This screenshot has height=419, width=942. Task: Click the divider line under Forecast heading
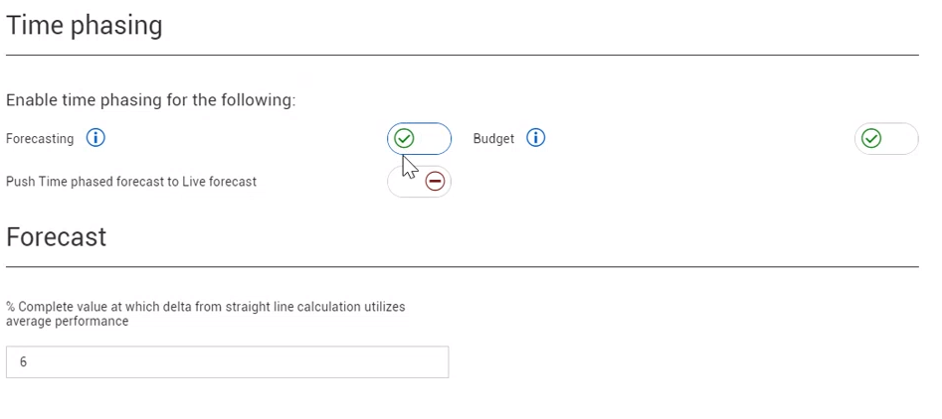(462, 266)
